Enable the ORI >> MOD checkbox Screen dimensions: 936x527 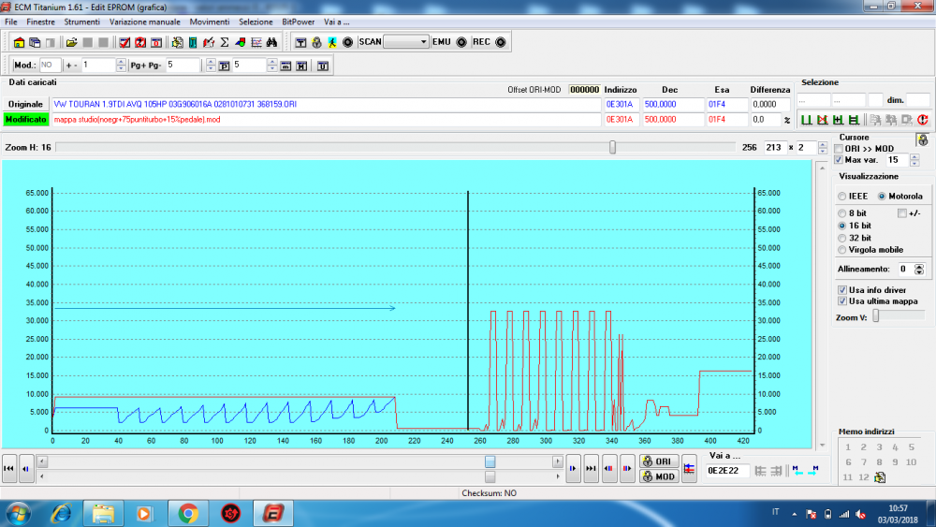839,149
